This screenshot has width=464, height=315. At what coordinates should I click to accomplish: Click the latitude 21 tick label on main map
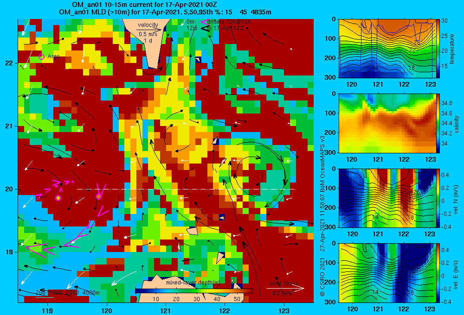[x=9, y=126]
